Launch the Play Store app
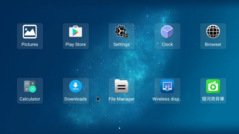This screenshot has height=134, width=239. coord(76,36)
